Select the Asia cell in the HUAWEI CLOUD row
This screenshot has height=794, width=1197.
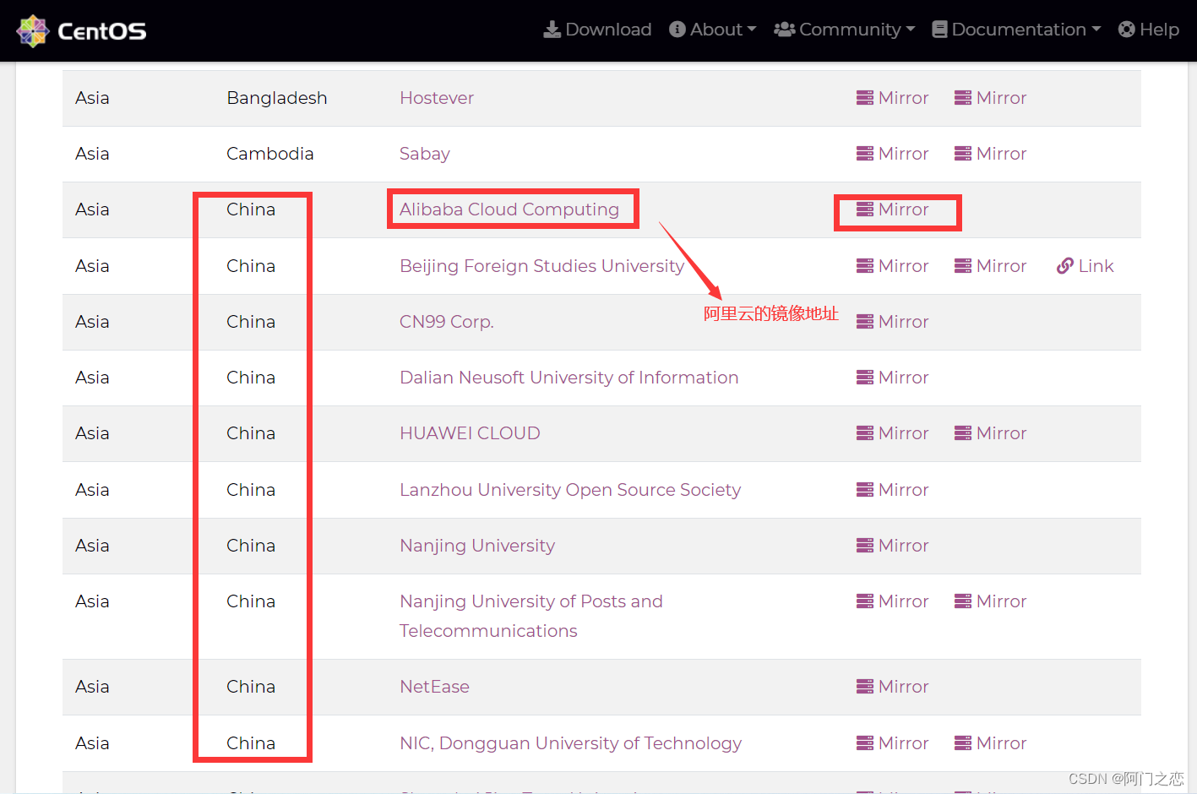click(x=92, y=433)
